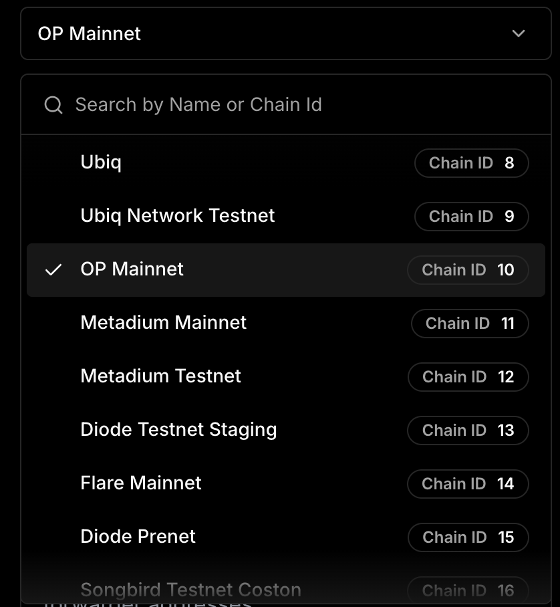Click the Chain ID 14 badge
This screenshot has height=607, width=560.
[468, 484]
